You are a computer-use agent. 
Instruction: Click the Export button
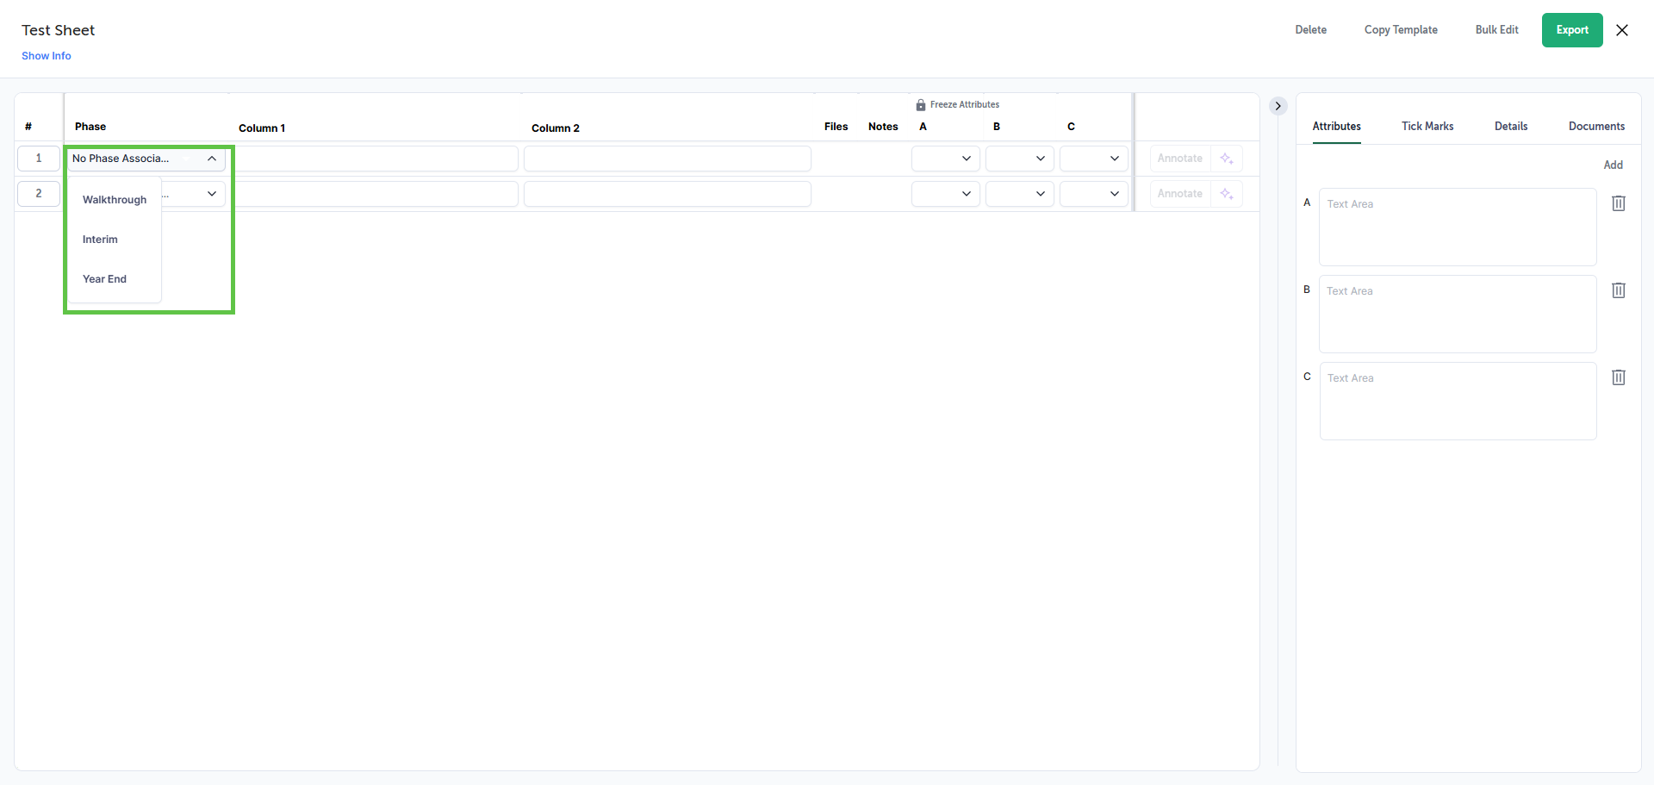(1572, 30)
